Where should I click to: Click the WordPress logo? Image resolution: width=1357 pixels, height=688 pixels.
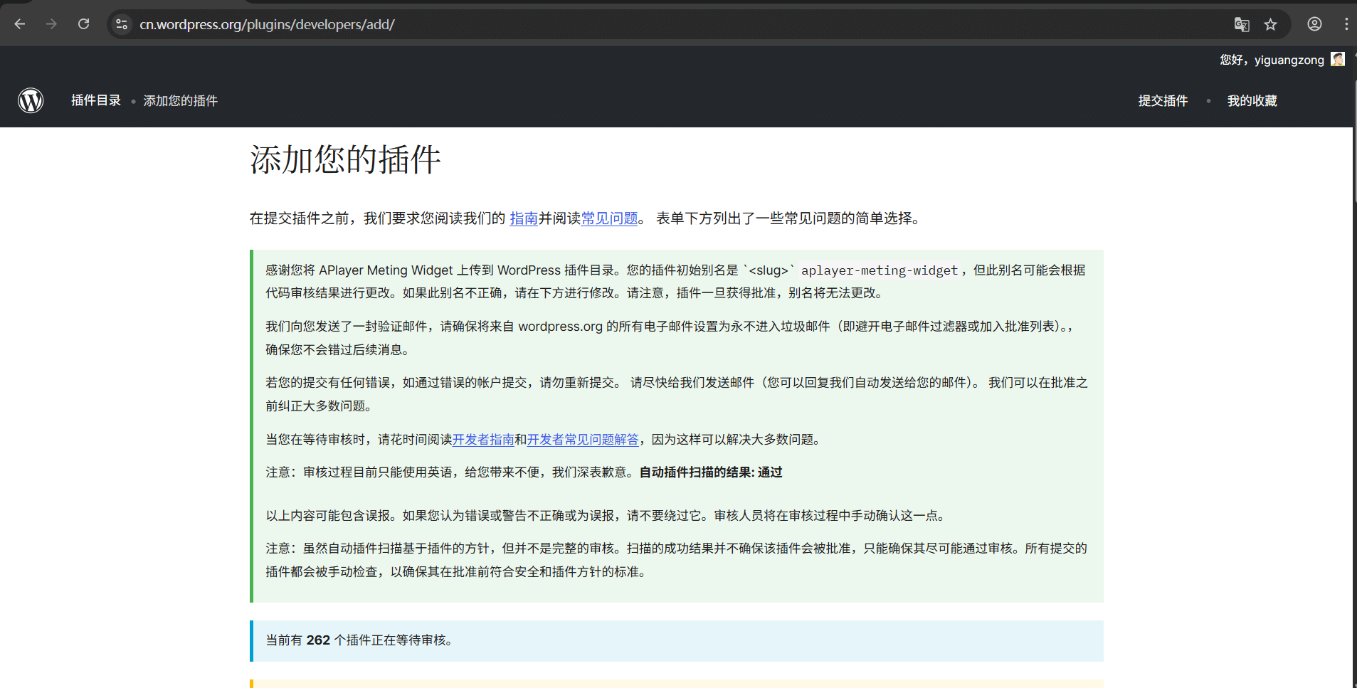31,100
